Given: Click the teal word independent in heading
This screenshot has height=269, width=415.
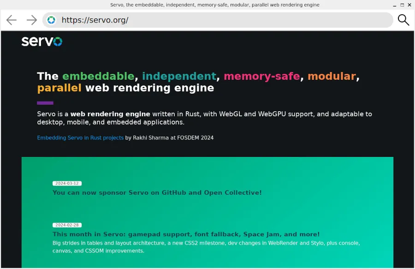Looking at the screenshot, I should point(179,76).
